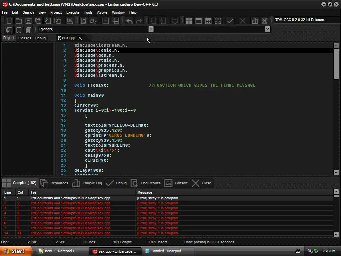Click the Run window icon
The height and width of the screenshot is (256, 341).
click(198, 21)
